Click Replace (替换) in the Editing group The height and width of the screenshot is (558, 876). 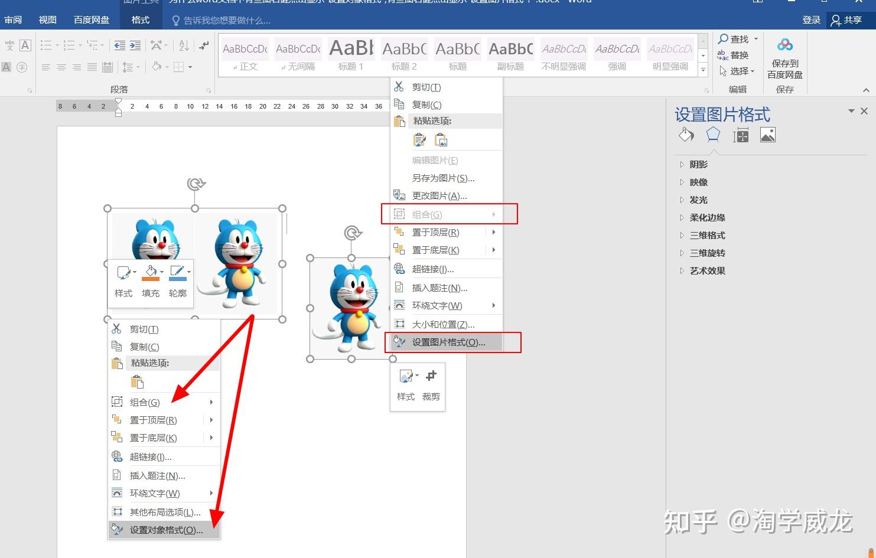[x=732, y=55]
